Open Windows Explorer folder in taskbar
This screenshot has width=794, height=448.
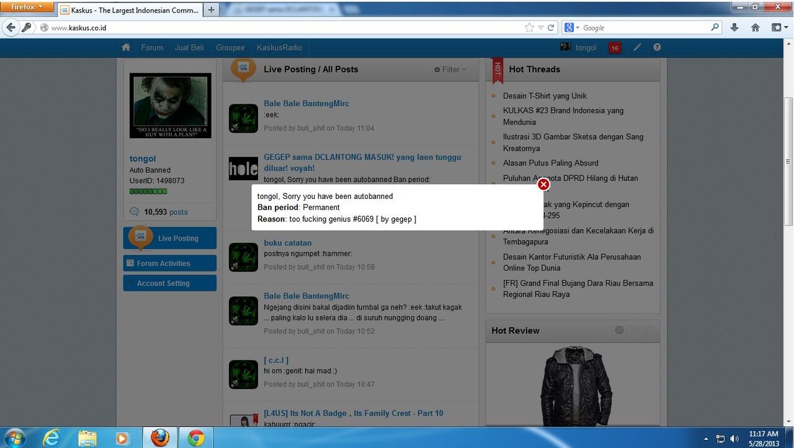pyautogui.click(x=87, y=437)
